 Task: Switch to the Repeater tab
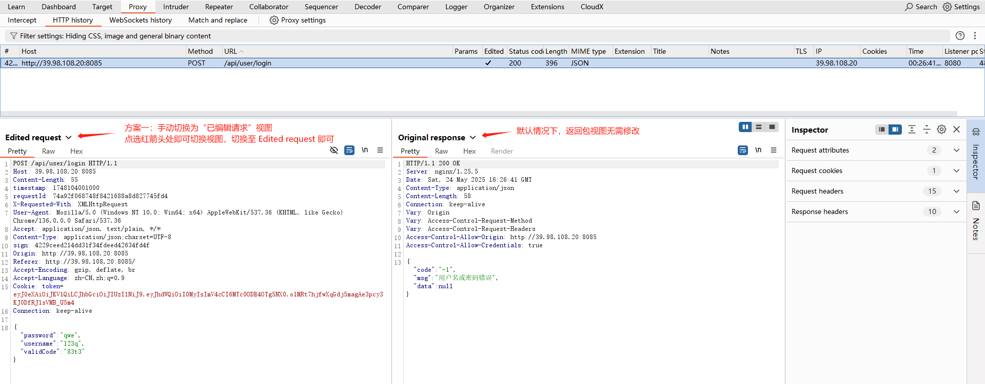[219, 7]
